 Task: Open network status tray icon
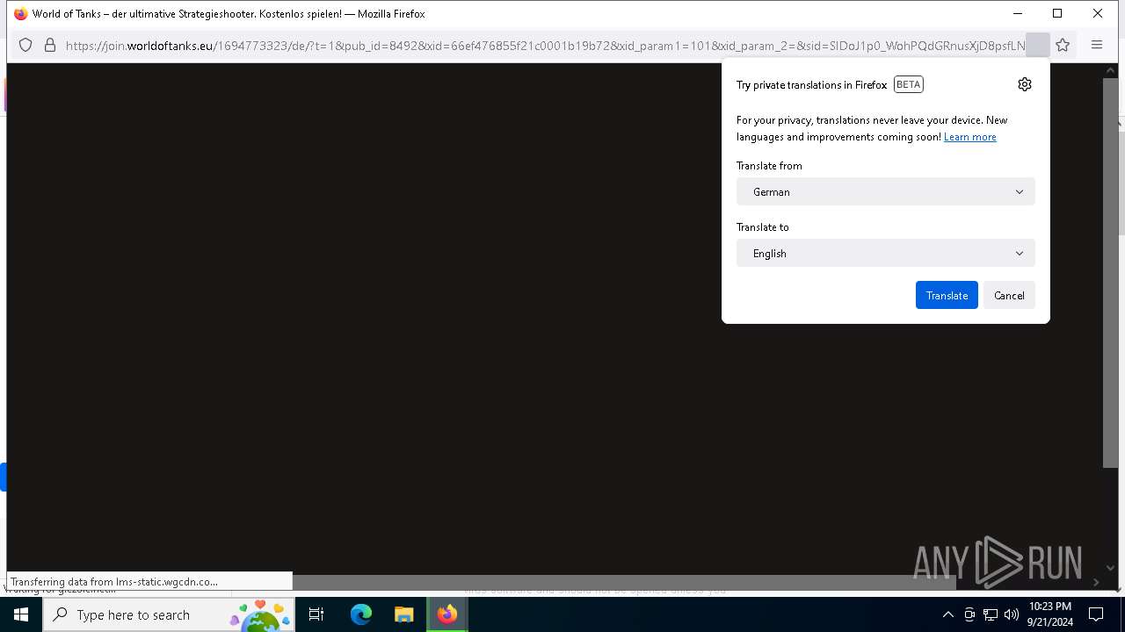coord(991,614)
